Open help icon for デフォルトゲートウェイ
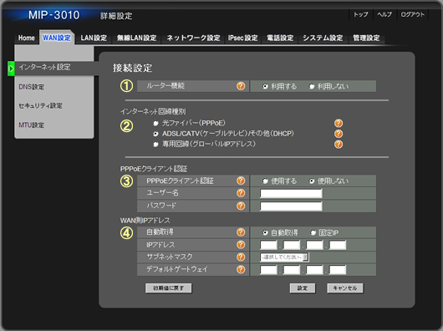 (241, 269)
